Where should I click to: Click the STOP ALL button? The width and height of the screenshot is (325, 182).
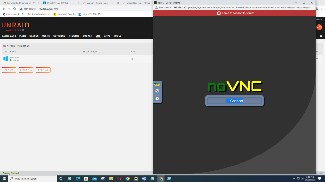point(43,70)
